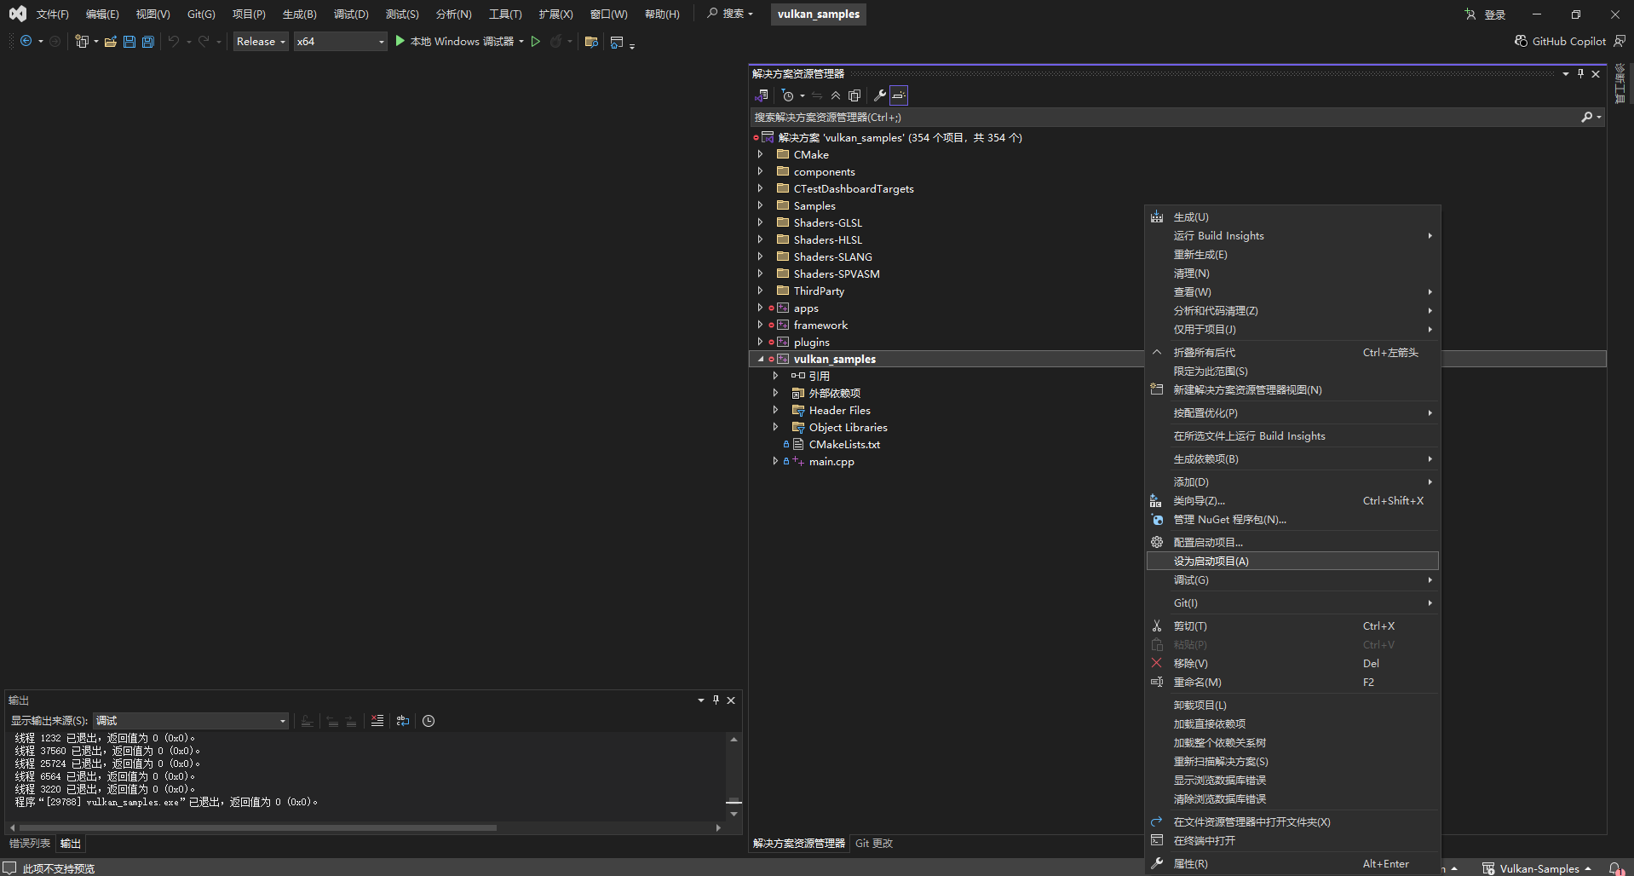Click the feedback person icon near Copilot
The height and width of the screenshot is (876, 1634).
point(1620,41)
